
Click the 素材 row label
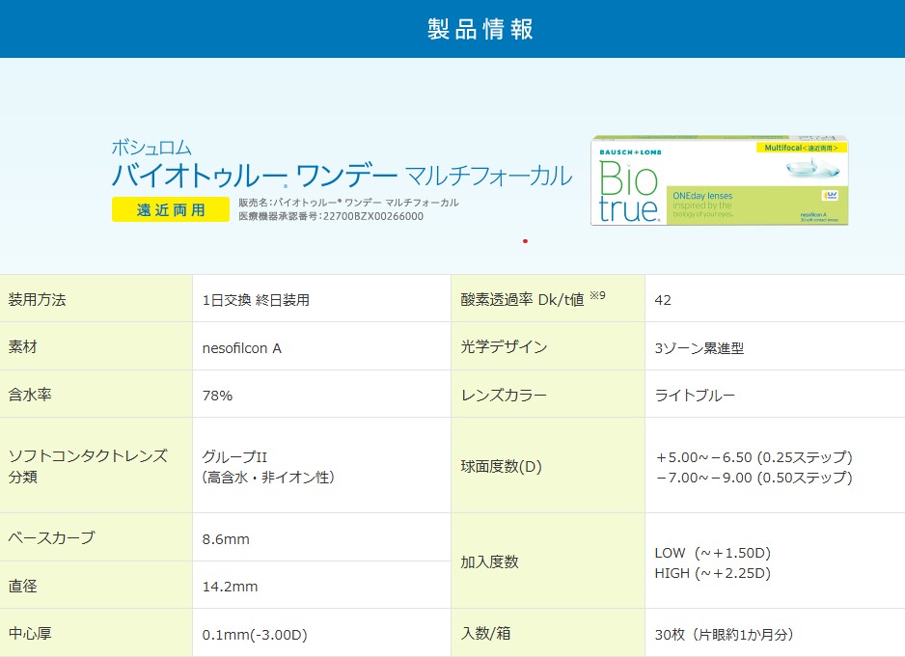pyautogui.click(x=22, y=347)
